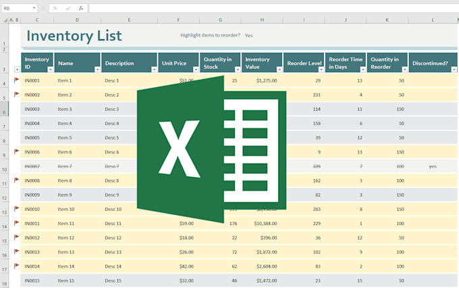Screen dimensions: 459x288
Task: Click the Inventory List title
Action: point(74,35)
